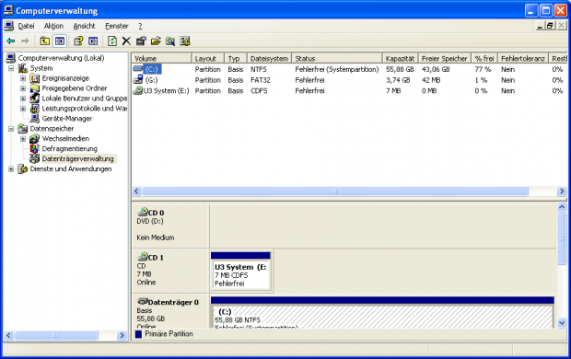Expand the Leistungsprotokolle node
The height and width of the screenshot is (359, 571).
[23, 109]
